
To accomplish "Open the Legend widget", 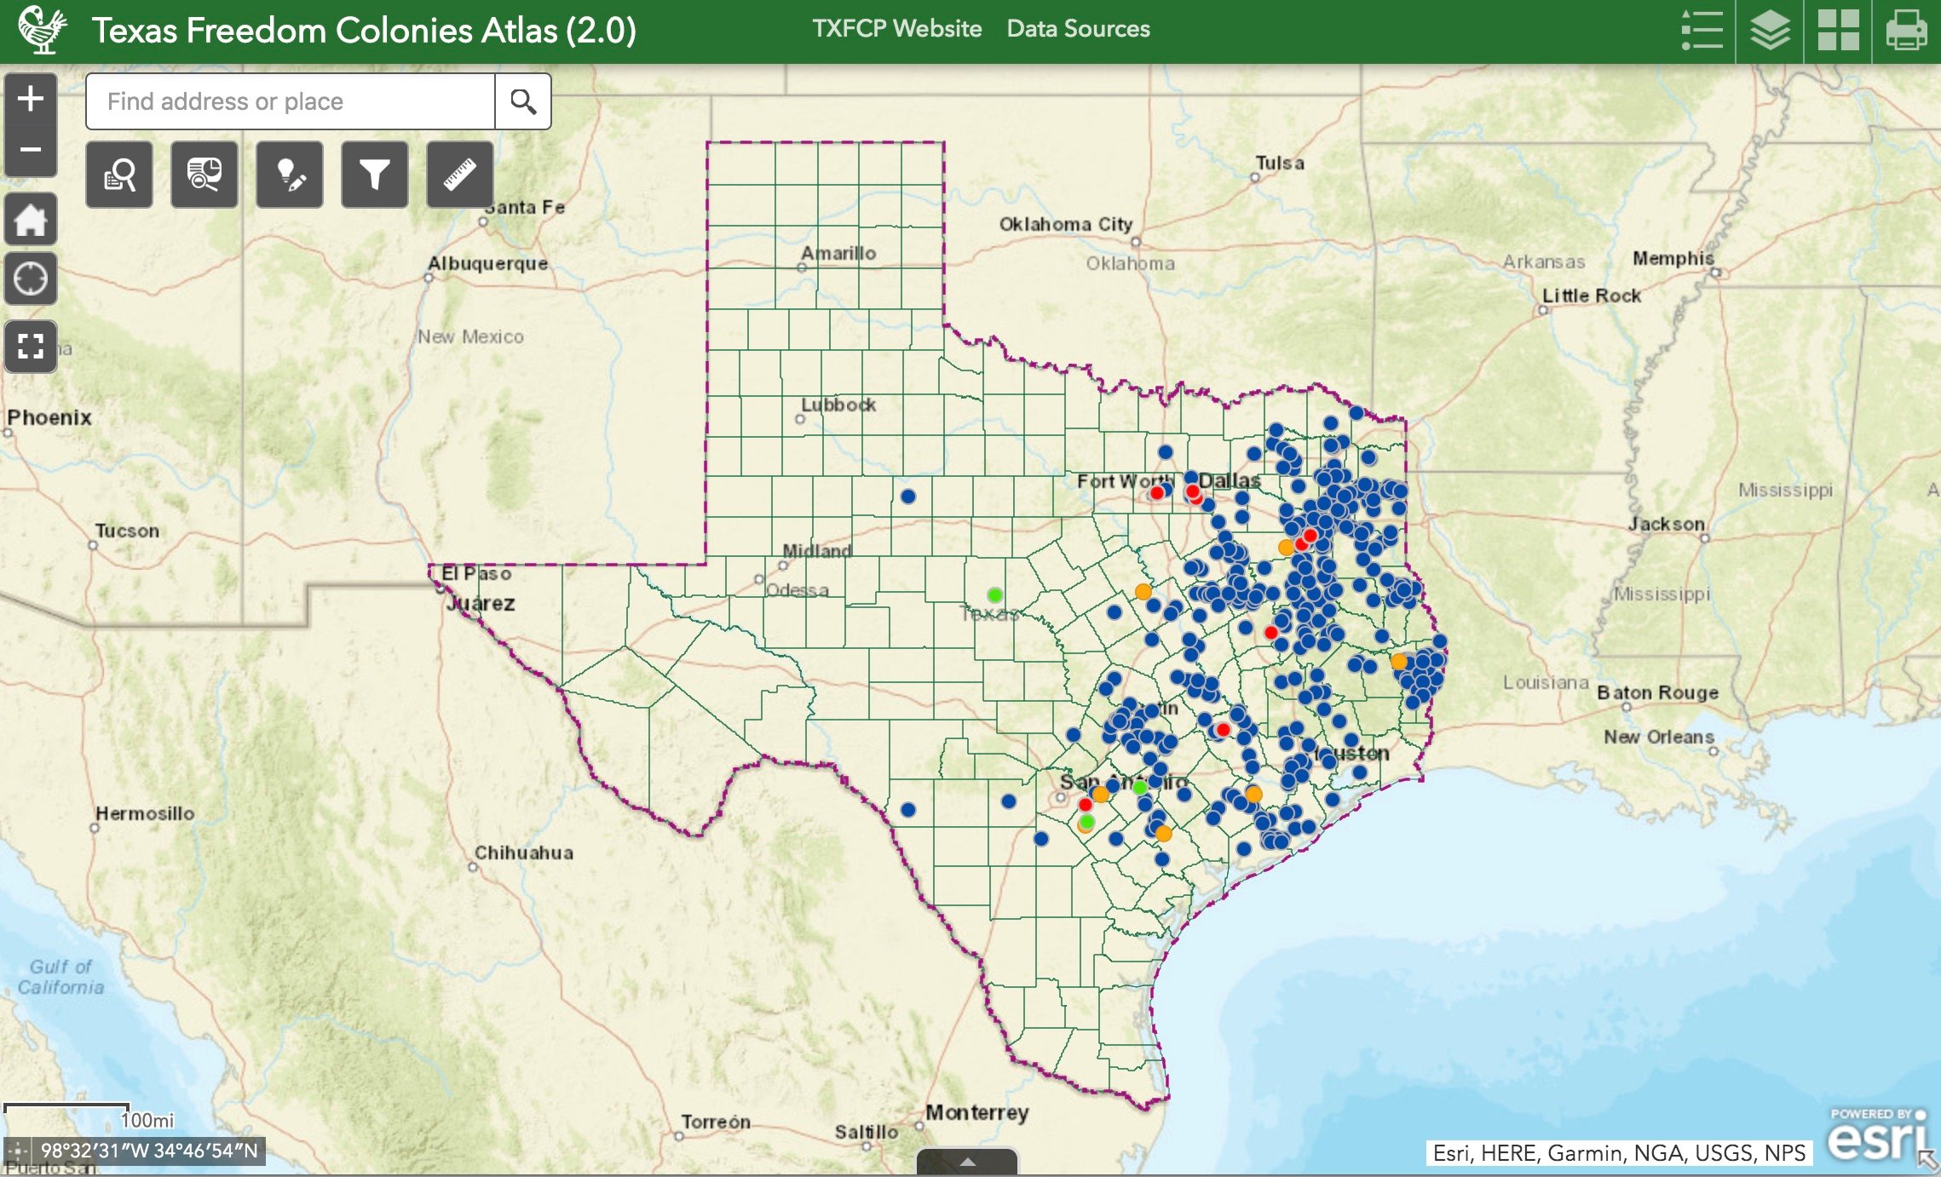I will [1702, 30].
